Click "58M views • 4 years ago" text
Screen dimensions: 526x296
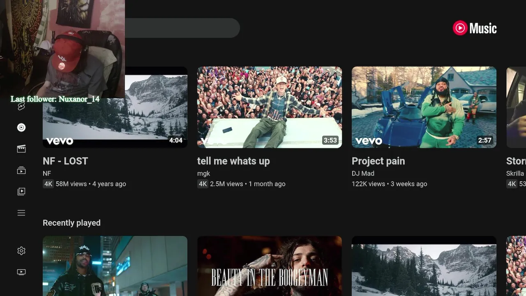pyautogui.click(x=91, y=184)
